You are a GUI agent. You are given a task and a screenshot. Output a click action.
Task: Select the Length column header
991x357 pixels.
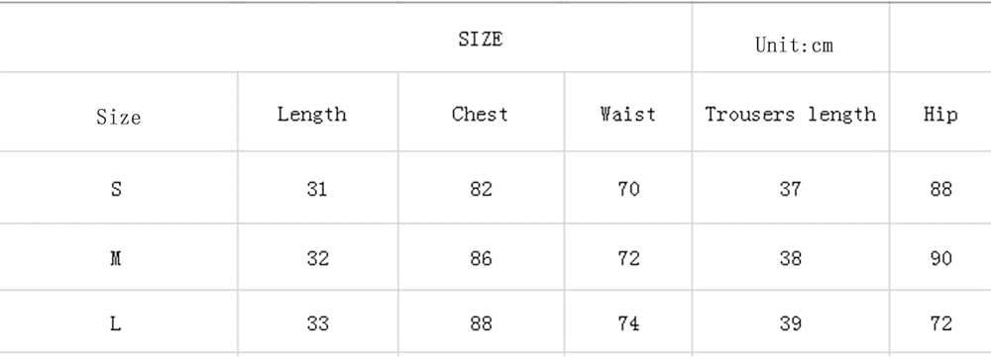(311, 114)
